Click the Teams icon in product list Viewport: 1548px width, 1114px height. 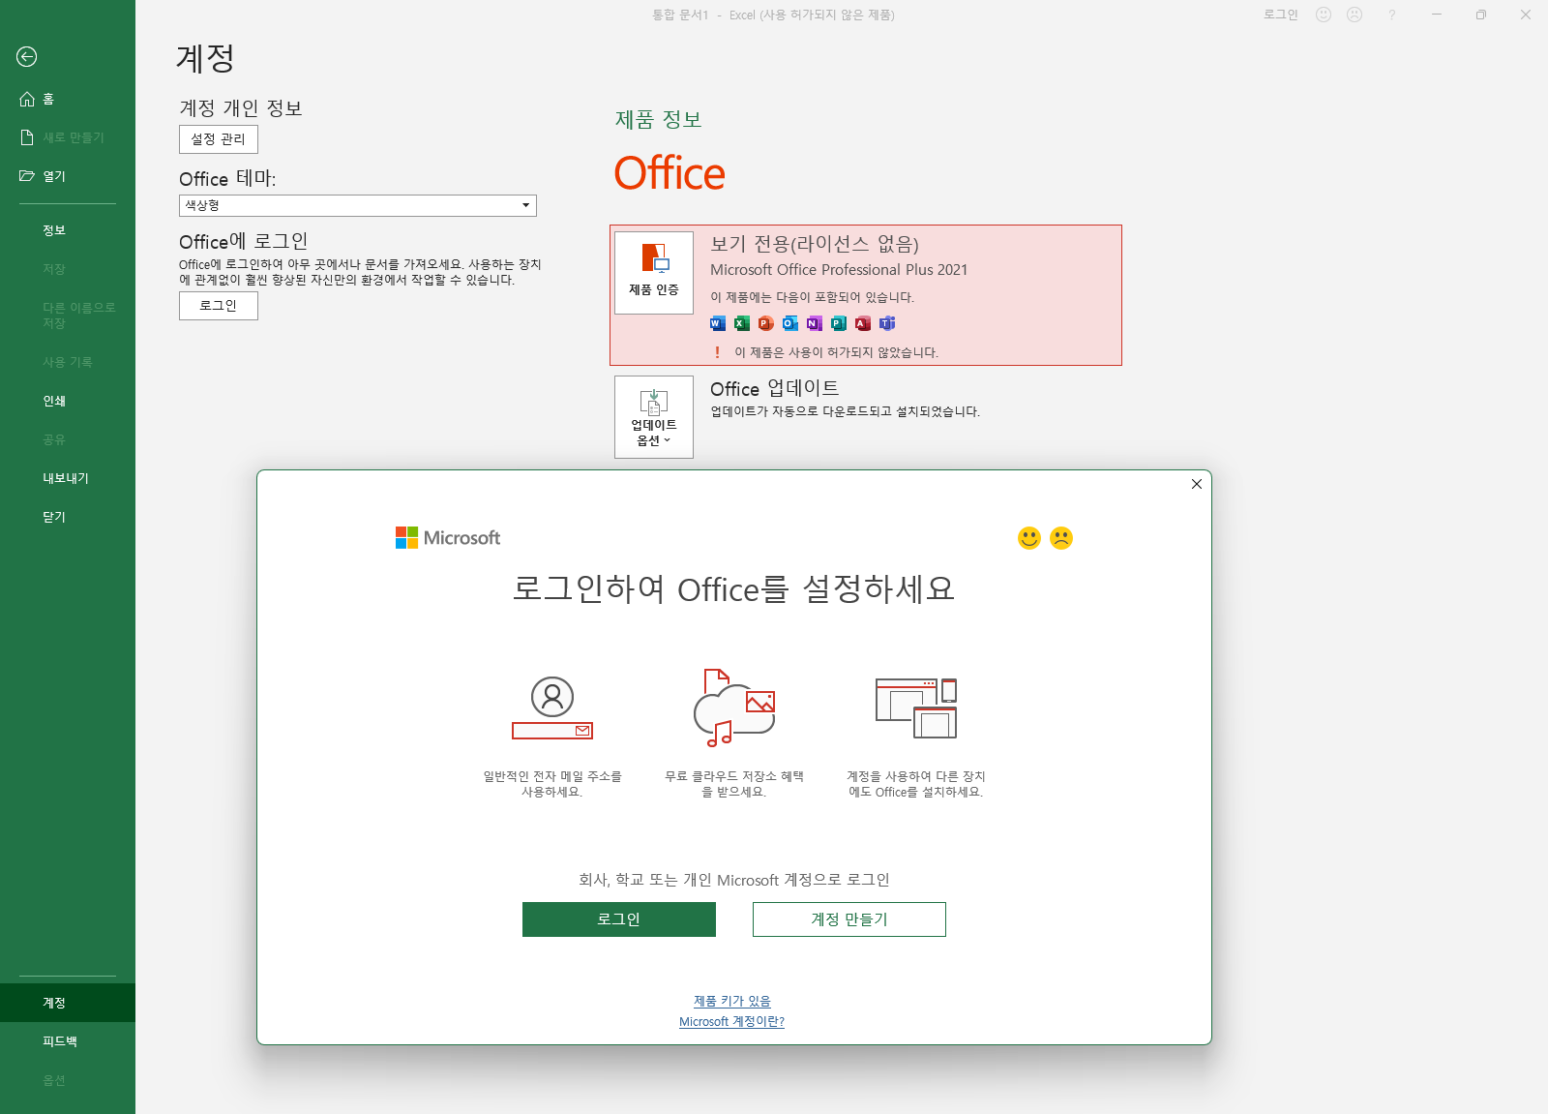point(887,323)
